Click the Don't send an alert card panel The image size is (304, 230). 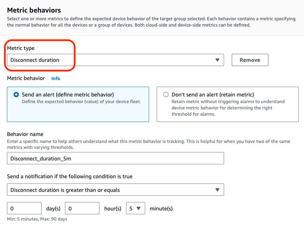tap(228, 104)
